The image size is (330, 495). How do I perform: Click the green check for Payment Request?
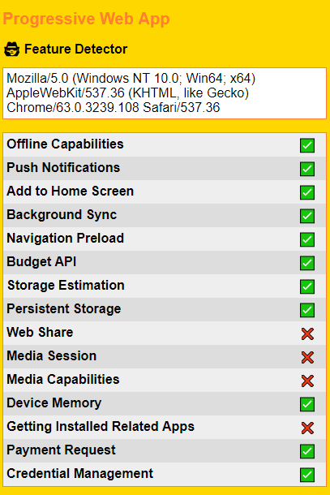(307, 451)
